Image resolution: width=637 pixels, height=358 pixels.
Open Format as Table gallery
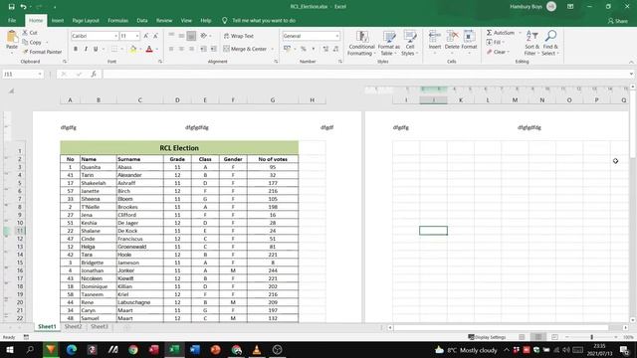(x=389, y=43)
